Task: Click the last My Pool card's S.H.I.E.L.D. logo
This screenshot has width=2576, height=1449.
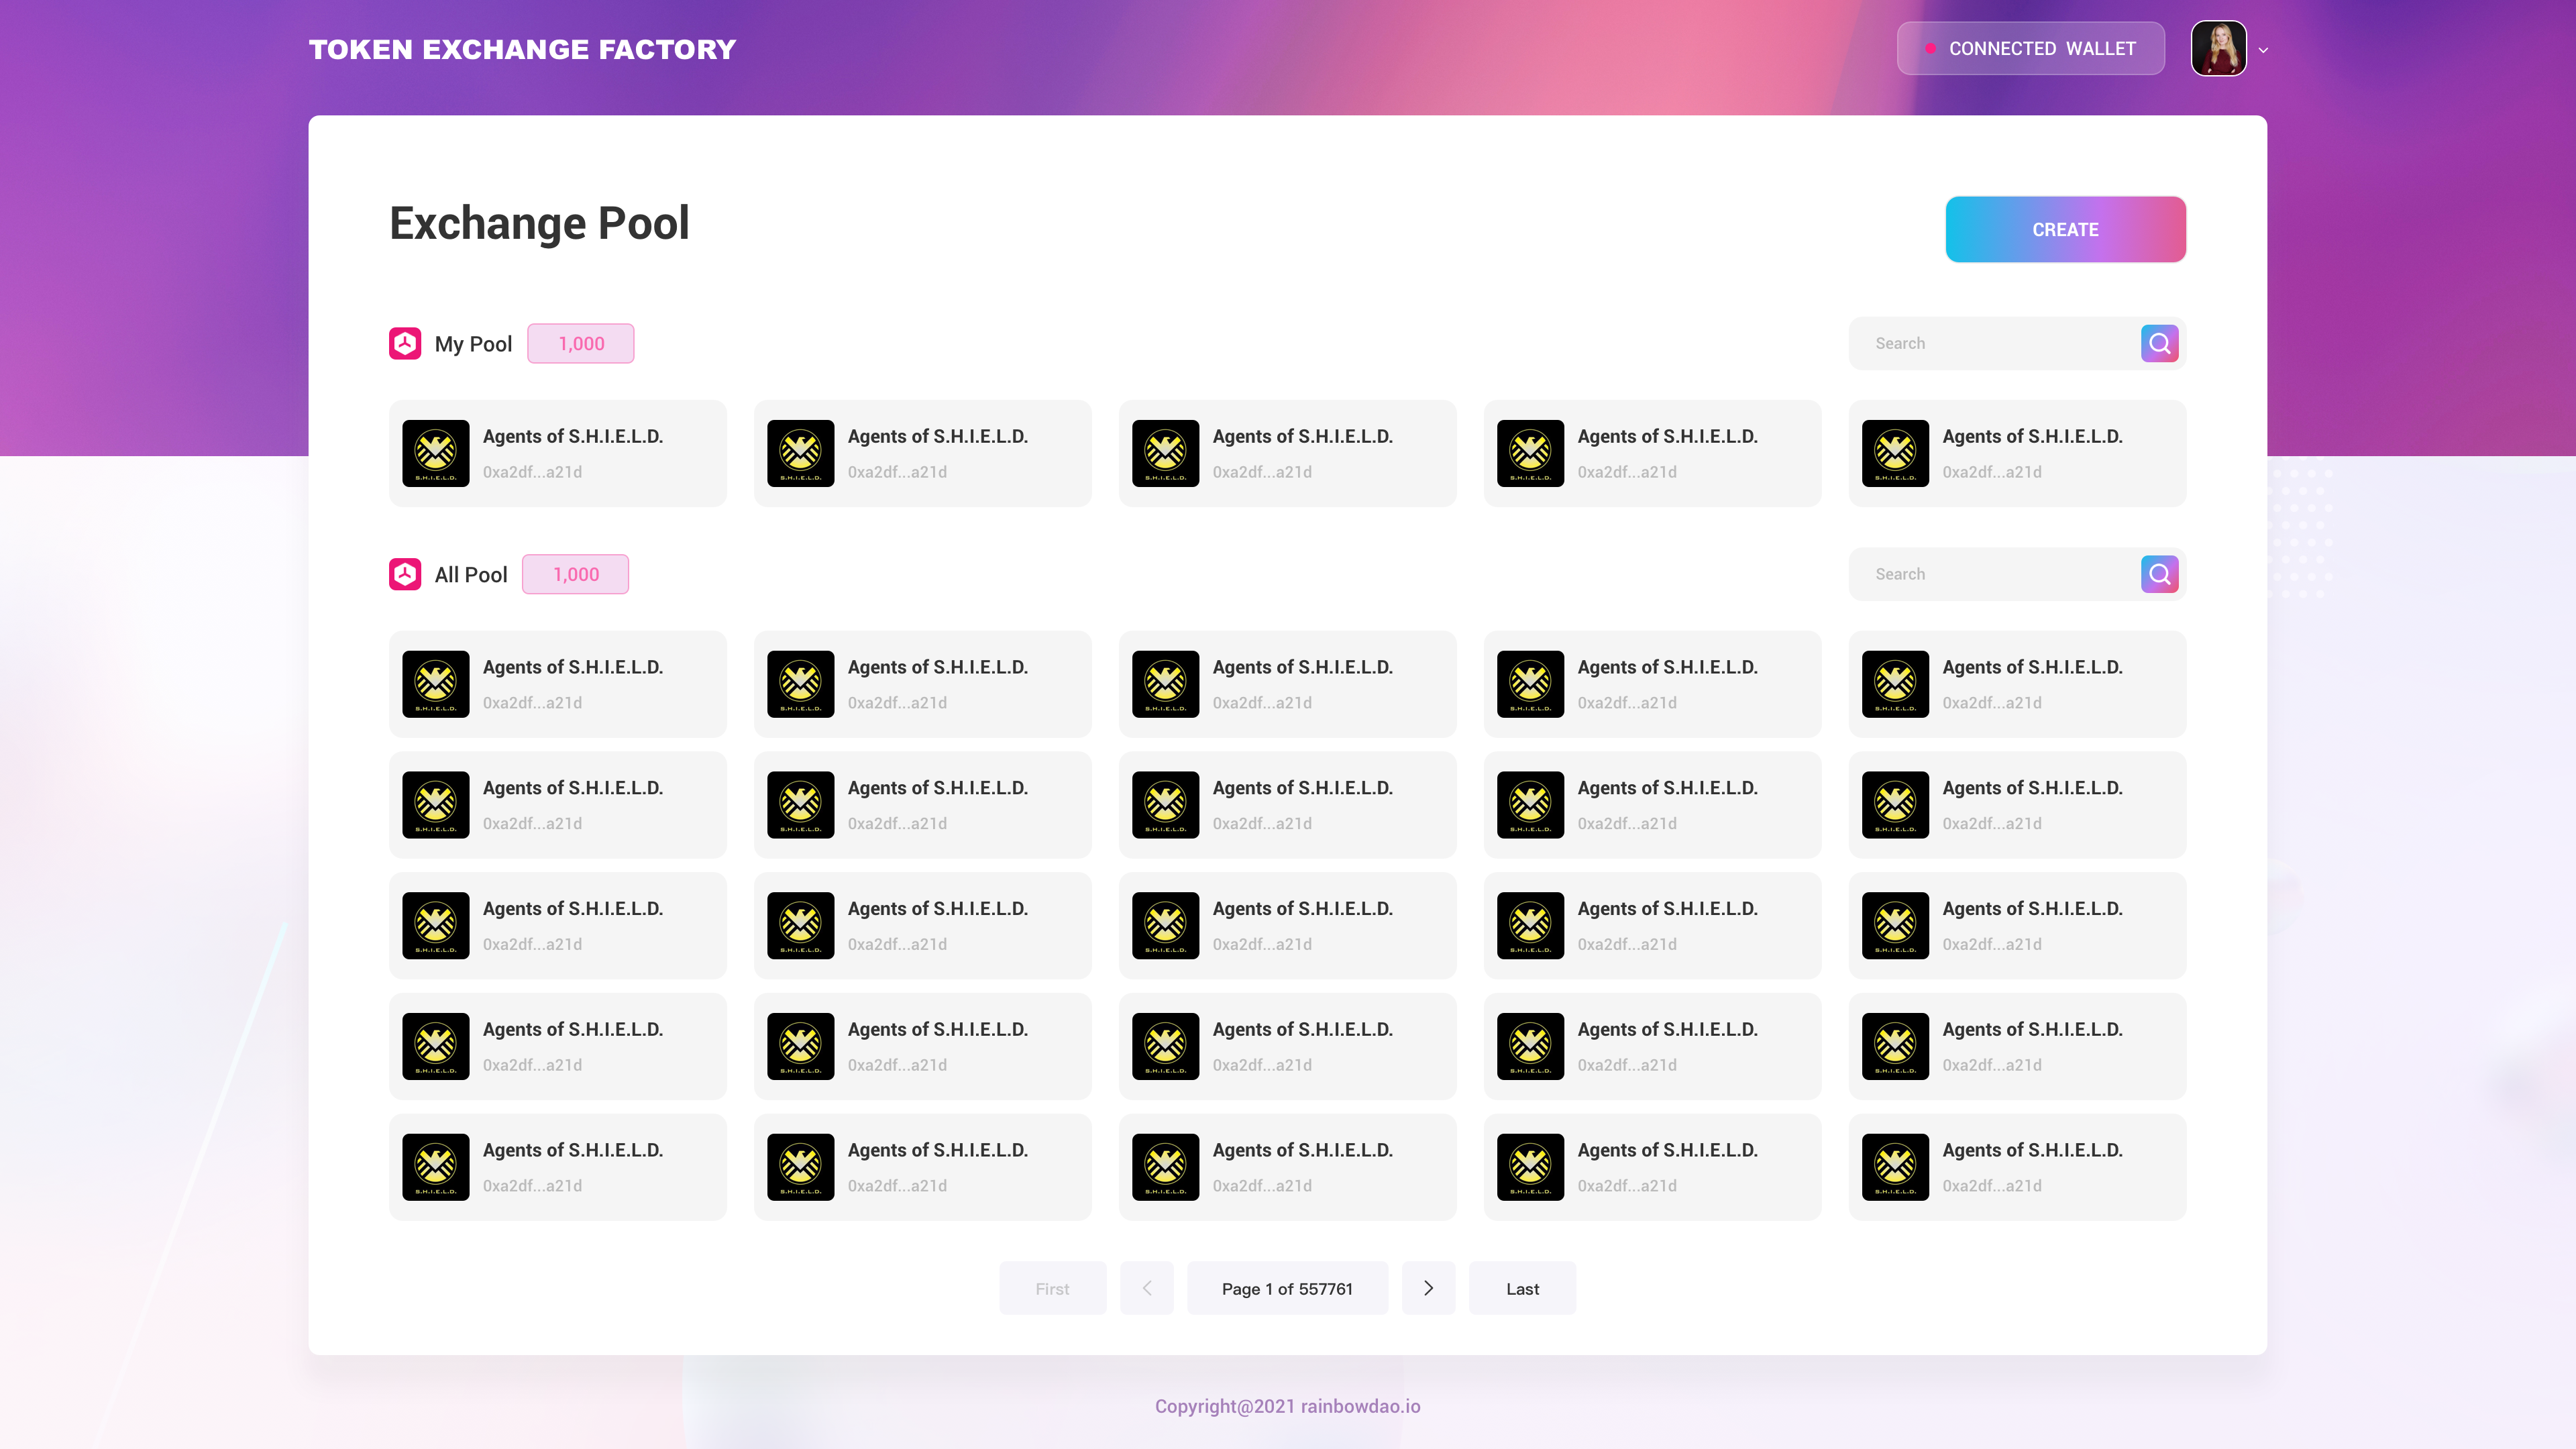Action: [x=1895, y=453]
